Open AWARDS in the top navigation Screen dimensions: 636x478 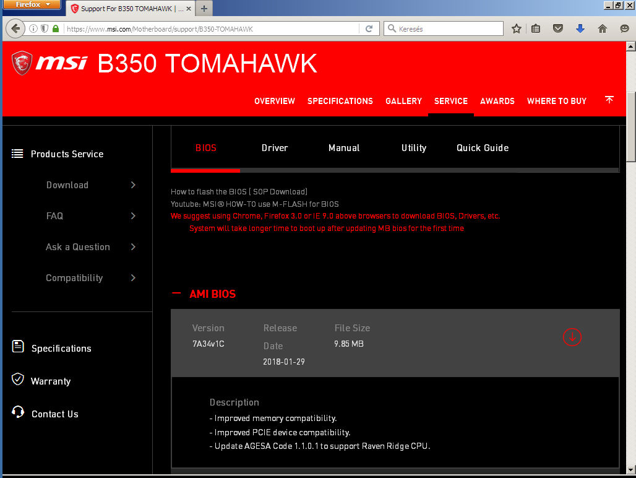pos(497,101)
